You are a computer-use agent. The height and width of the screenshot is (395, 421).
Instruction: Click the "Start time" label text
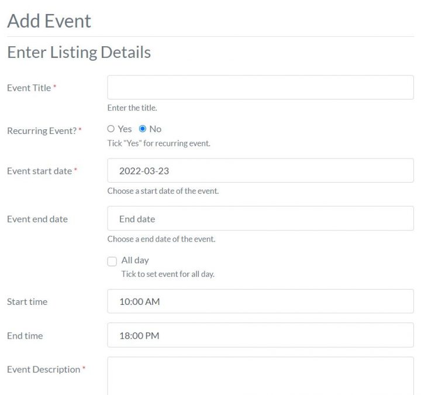(27, 302)
